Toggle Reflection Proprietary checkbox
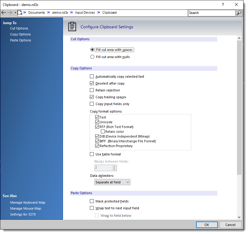 click(97, 146)
